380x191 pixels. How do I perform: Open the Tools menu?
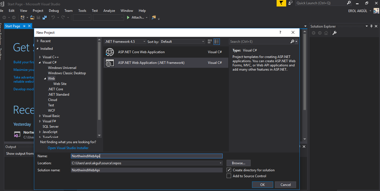(82, 11)
